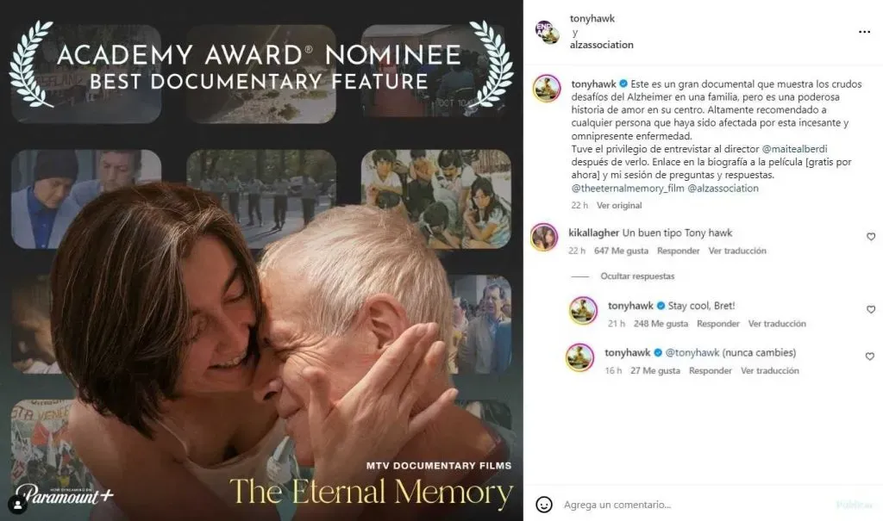The image size is (883, 521).
Task: Open kikallagher's profile picture
Action: (x=544, y=238)
